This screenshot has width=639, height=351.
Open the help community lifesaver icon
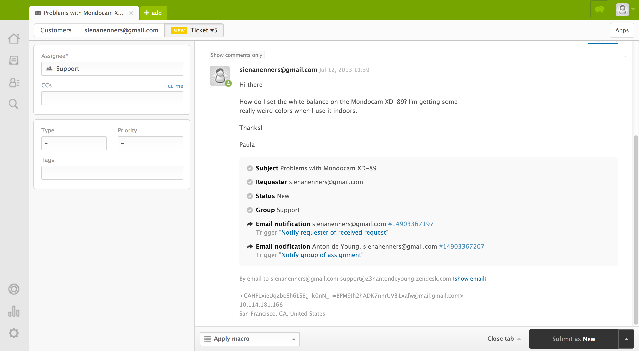click(14, 289)
